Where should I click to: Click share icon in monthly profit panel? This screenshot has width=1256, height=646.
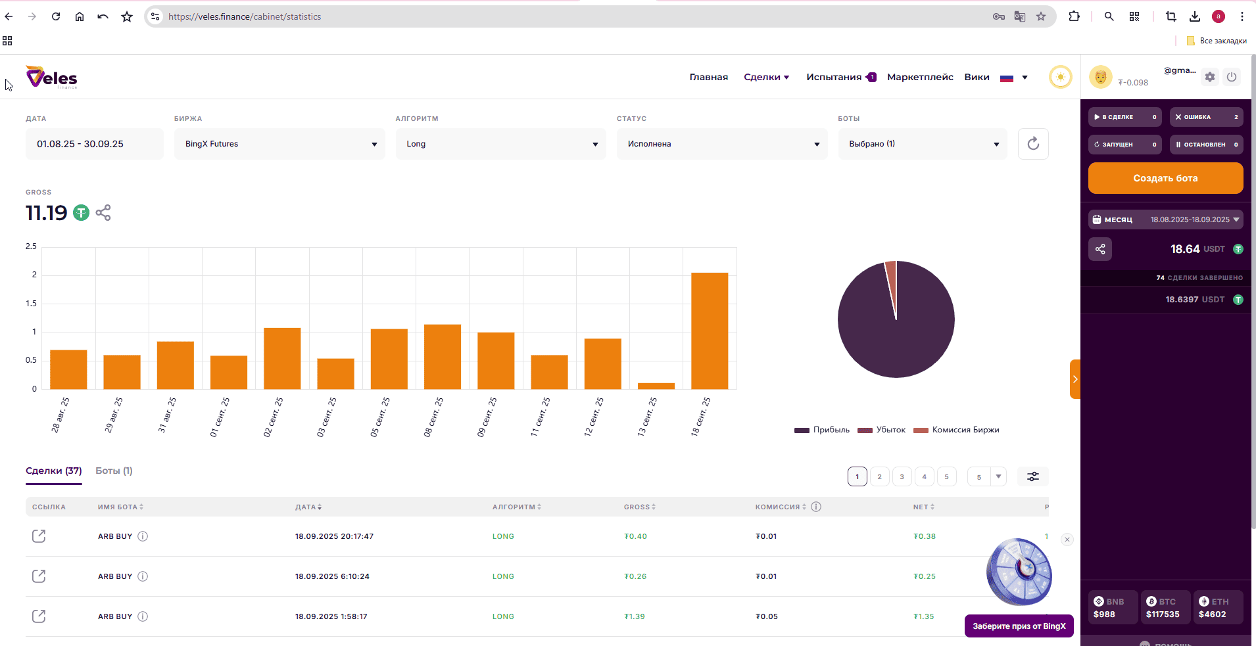(x=1100, y=249)
